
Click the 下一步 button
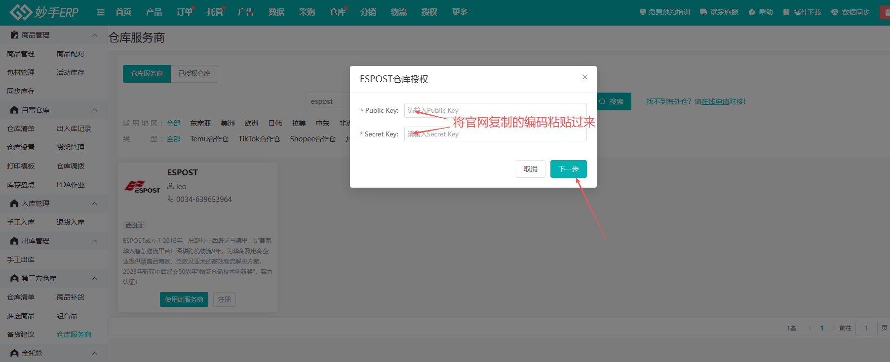click(568, 169)
